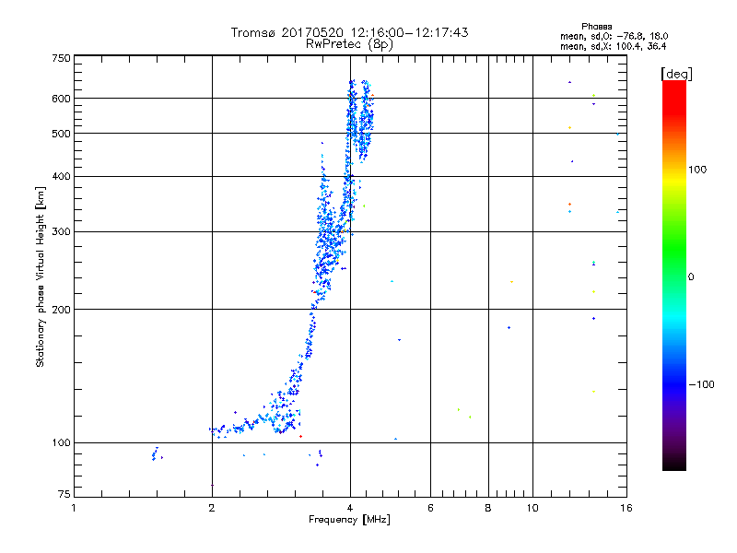Click the x-axis tick label '2'

[212, 508]
